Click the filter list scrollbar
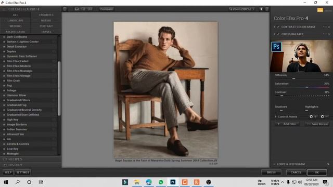The width and height of the screenshot is (333, 187). [x=59, y=88]
